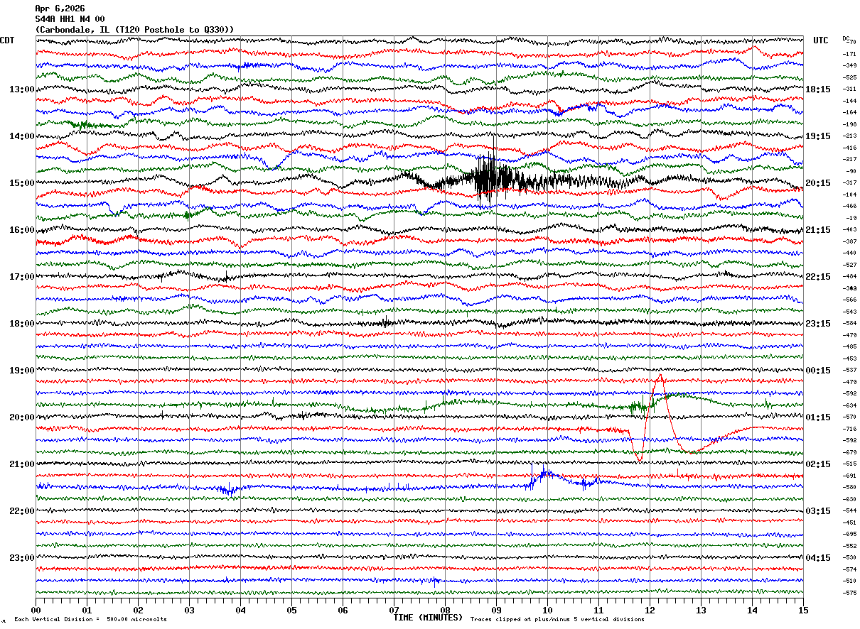
Task: Select the '22:00' CDT time label
Action: click(x=21, y=511)
